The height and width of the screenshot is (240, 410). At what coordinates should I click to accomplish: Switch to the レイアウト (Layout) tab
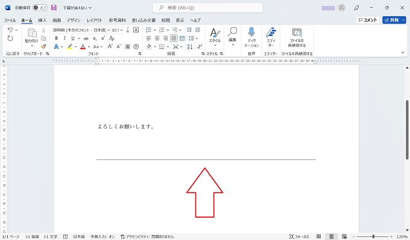coord(95,20)
